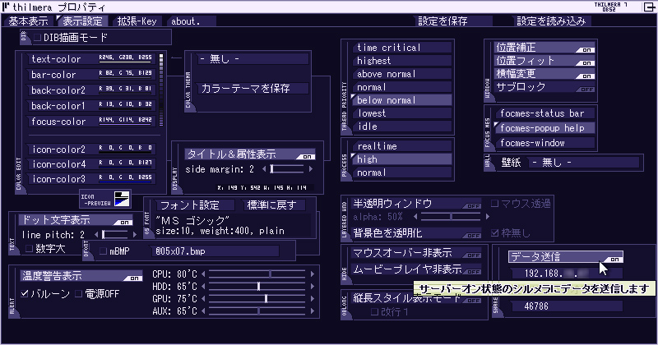Select the icon-color3 entry

tap(92, 178)
